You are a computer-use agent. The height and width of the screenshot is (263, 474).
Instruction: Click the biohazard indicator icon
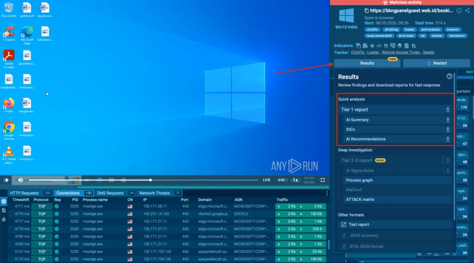pos(372,46)
